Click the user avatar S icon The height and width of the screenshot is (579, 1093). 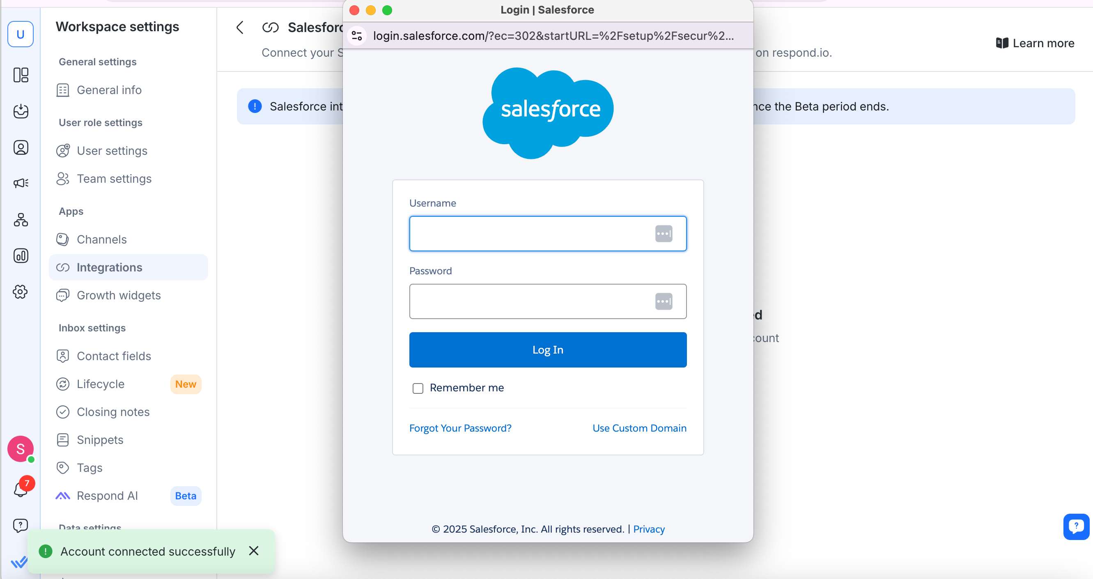click(21, 449)
